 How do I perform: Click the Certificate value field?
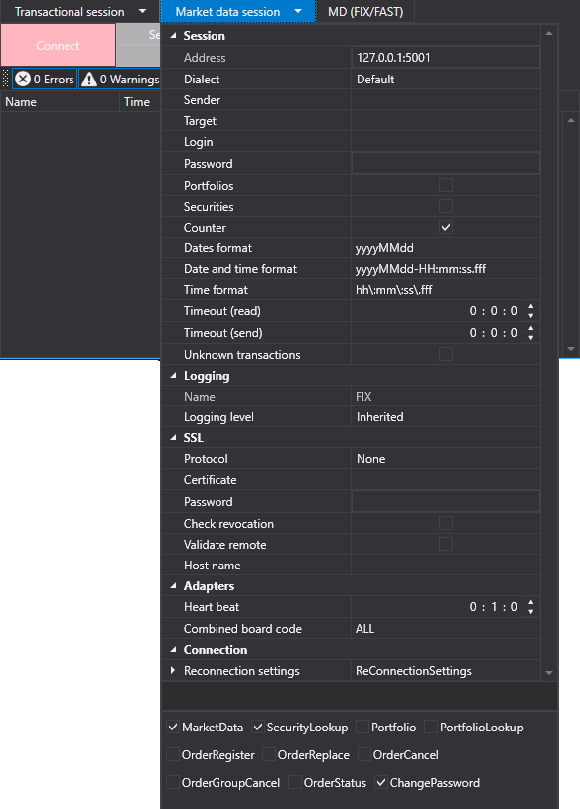coord(446,480)
